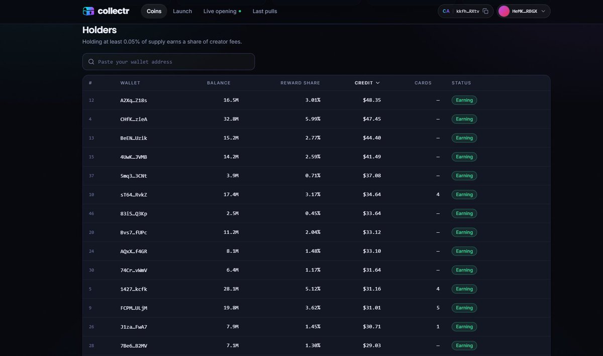Image resolution: width=603 pixels, height=356 pixels.
Task: Click the 32.8M balance
Action: click(x=231, y=119)
